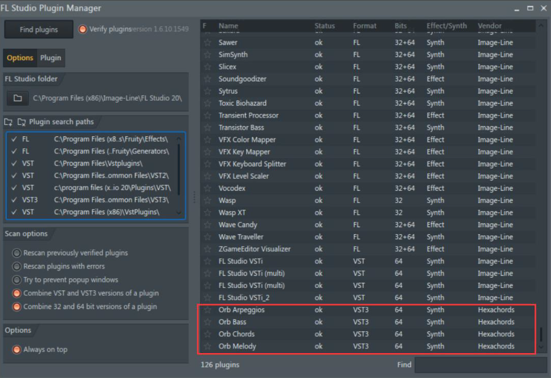Click the Find search input field

click(480, 365)
